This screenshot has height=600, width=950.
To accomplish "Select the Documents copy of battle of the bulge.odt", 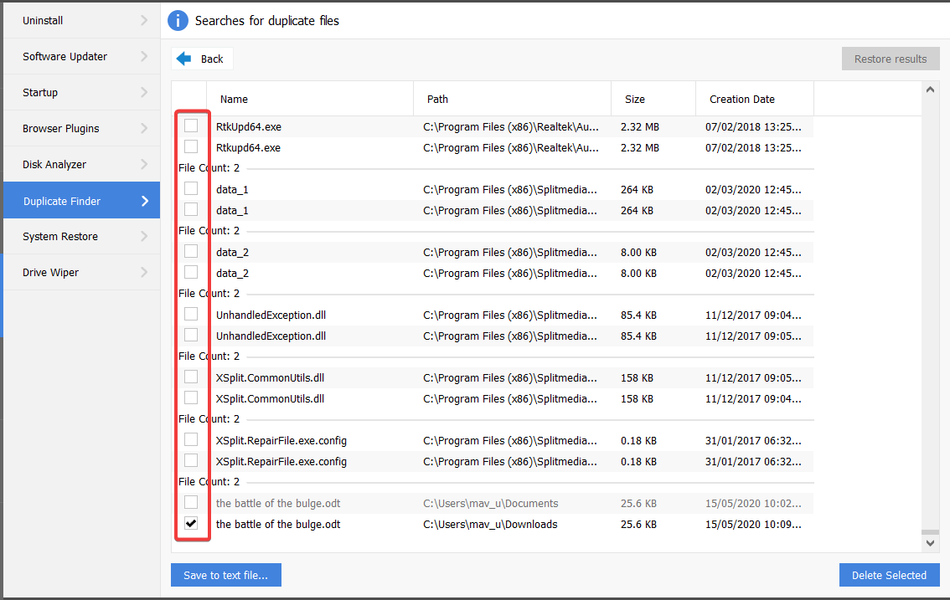I will pyautogui.click(x=191, y=503).
